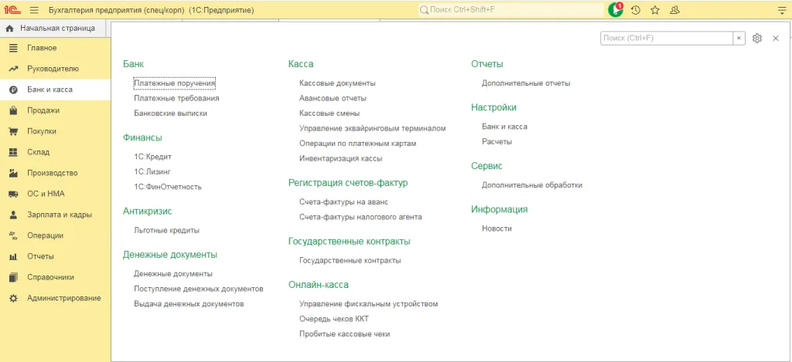Select Покупки section in sidebar
The width and height of the screenshot is (792, 362).
(x=55, y=131)
